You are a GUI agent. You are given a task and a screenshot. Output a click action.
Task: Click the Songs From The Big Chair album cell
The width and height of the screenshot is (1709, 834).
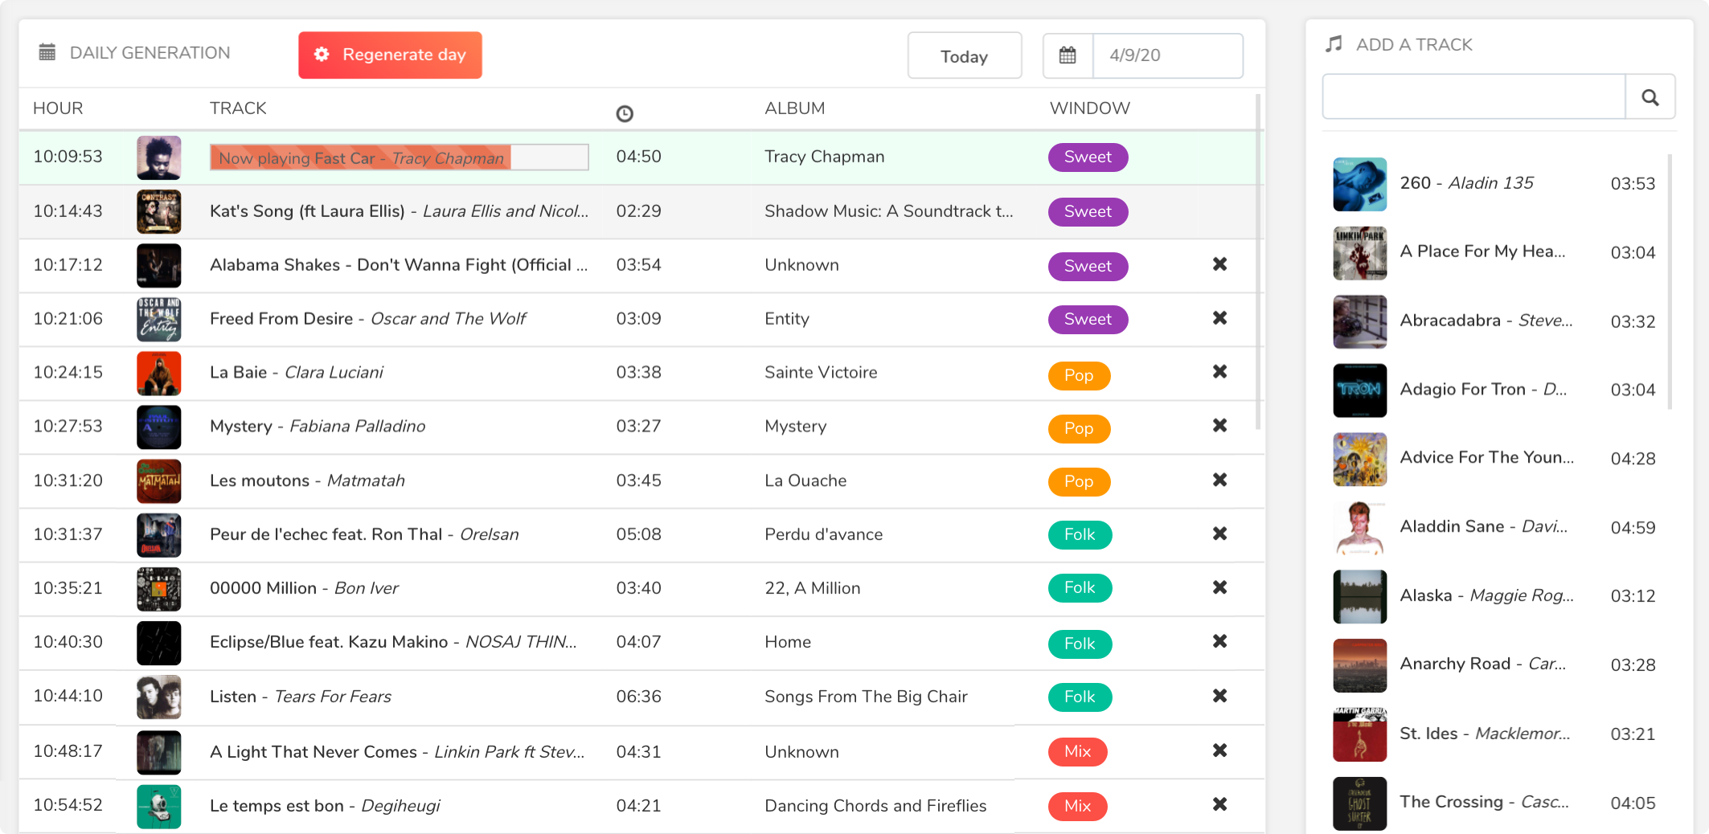[866, 697]
